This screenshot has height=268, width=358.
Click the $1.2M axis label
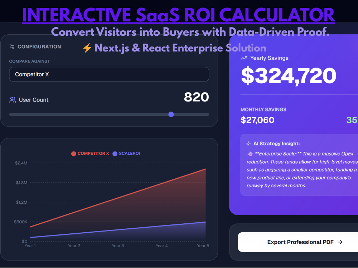click(21, 202)
